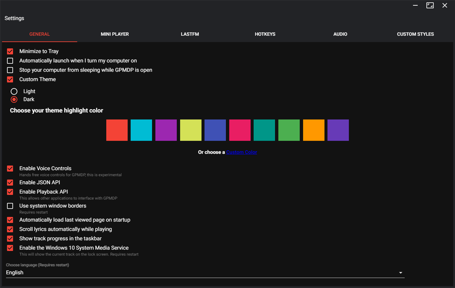Uncheck Scroll lyrics automatically while playing

tap(10, 229)
